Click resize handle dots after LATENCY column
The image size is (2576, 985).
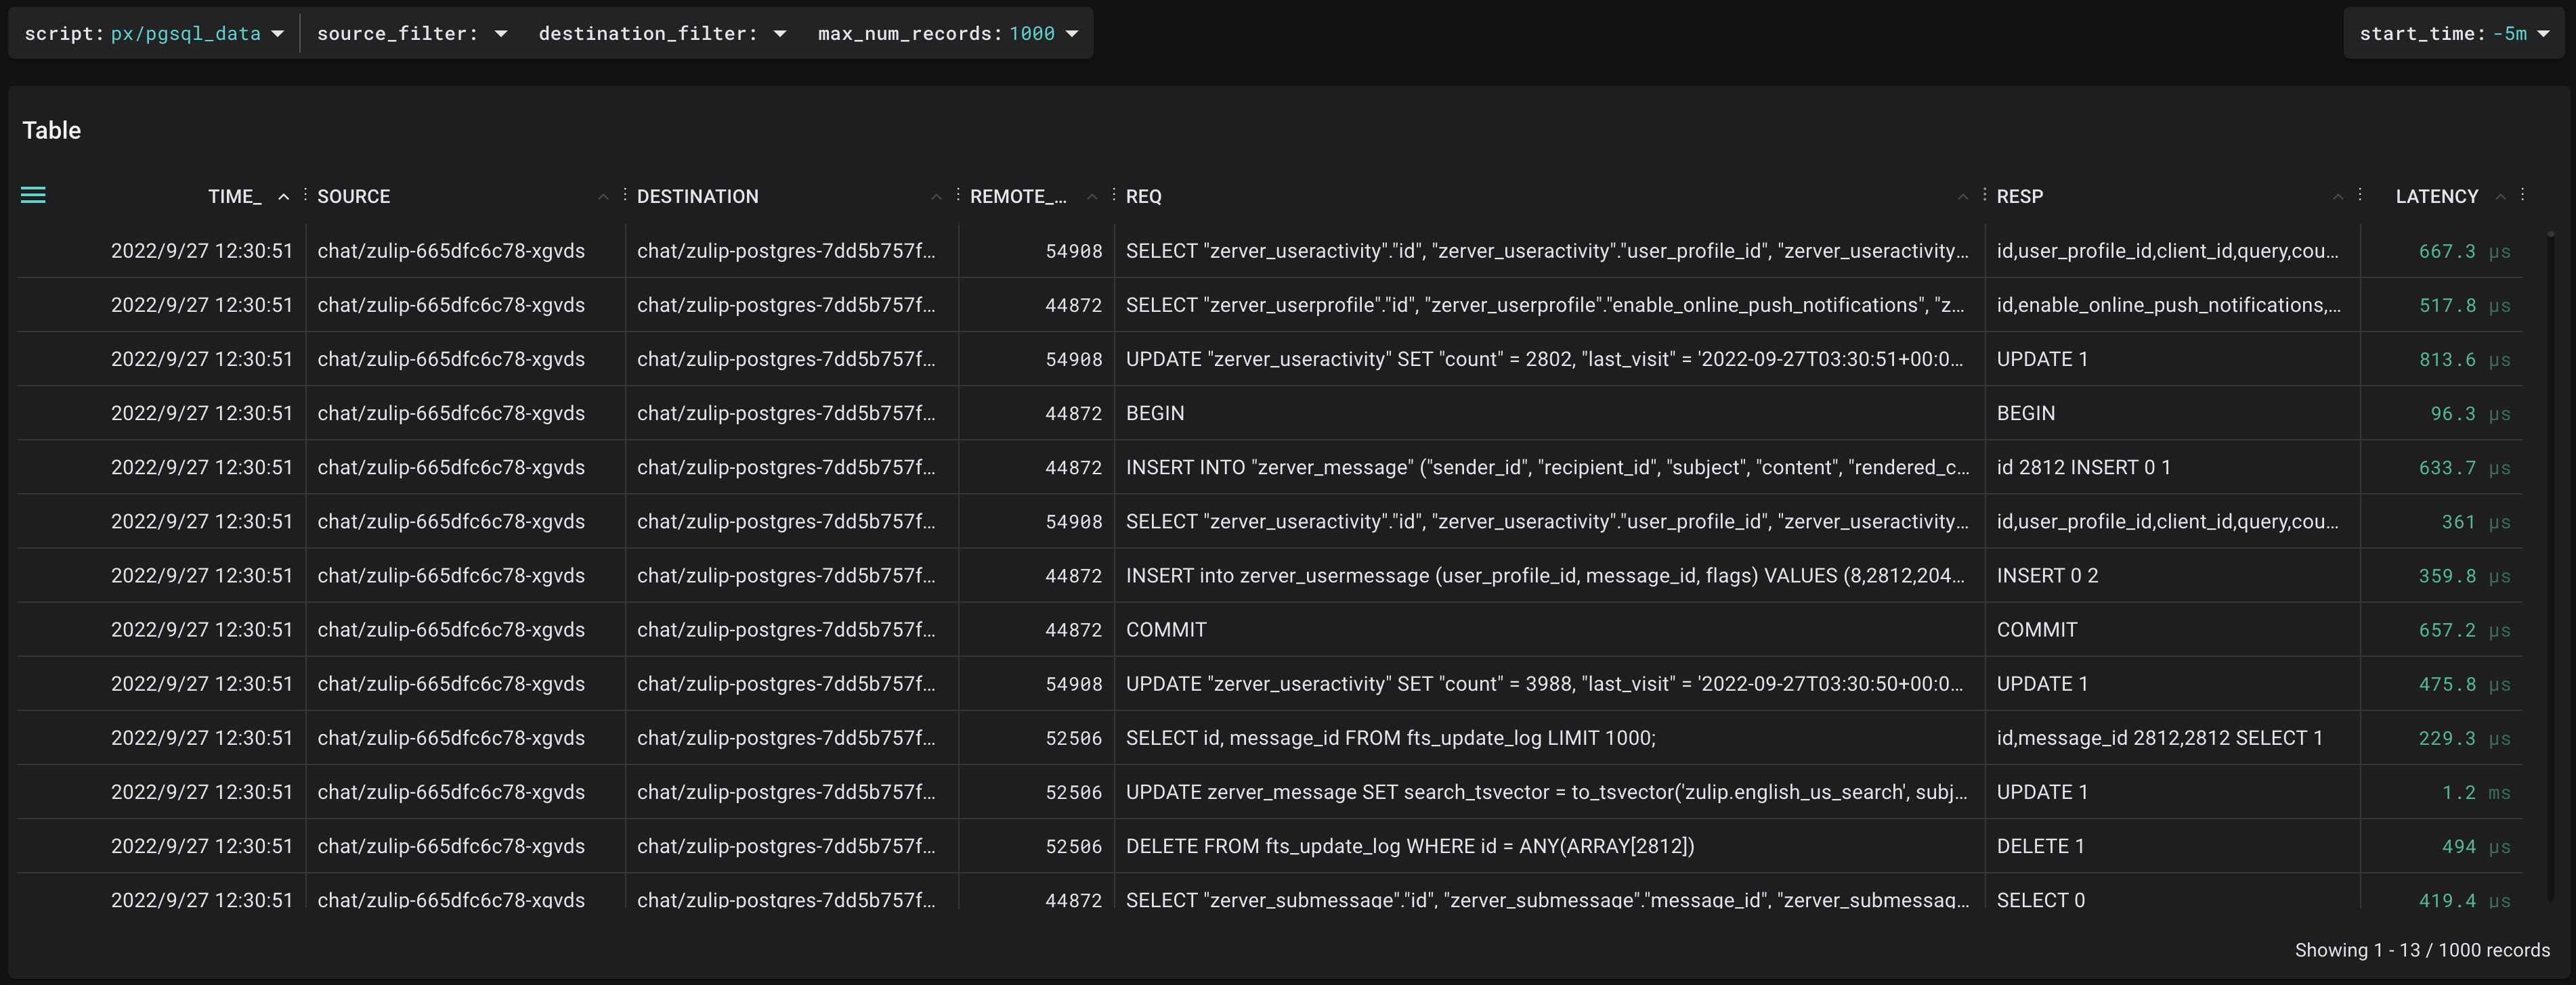click(2523, 195)
